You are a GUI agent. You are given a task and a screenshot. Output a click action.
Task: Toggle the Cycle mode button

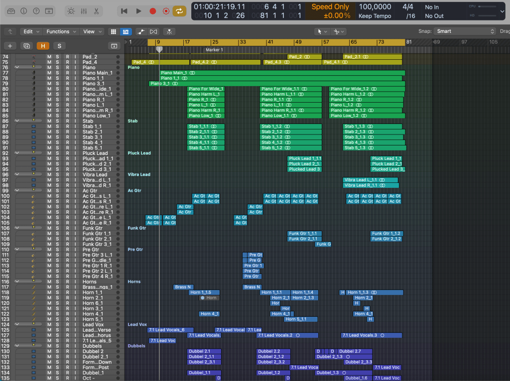[x=179, y=10]
